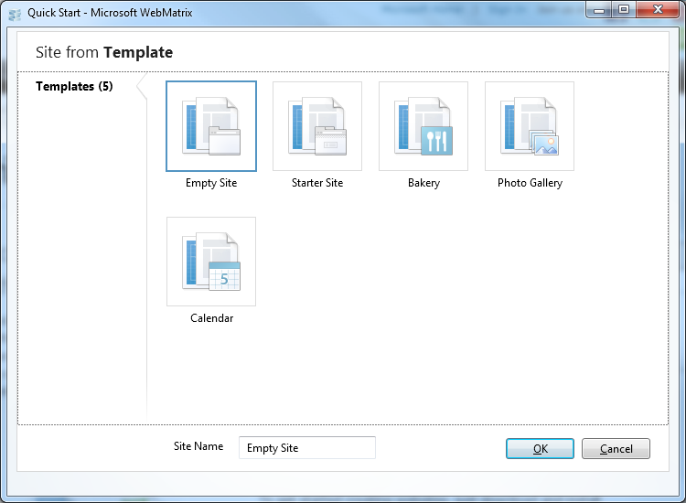Minimize the Quick Start window

coord(599,10)
